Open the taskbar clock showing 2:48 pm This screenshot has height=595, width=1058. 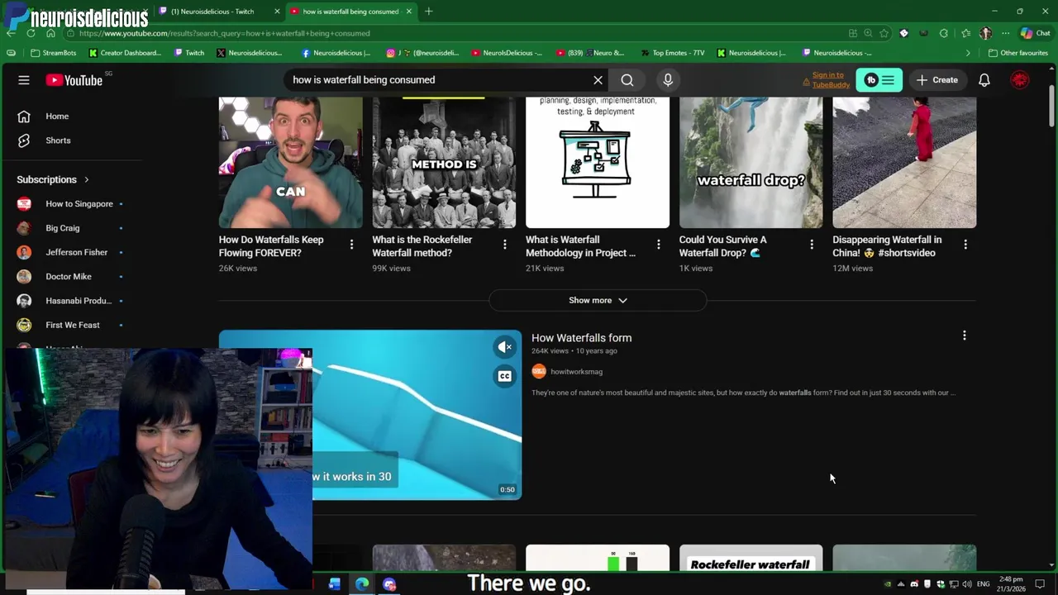coord(1011,584)
